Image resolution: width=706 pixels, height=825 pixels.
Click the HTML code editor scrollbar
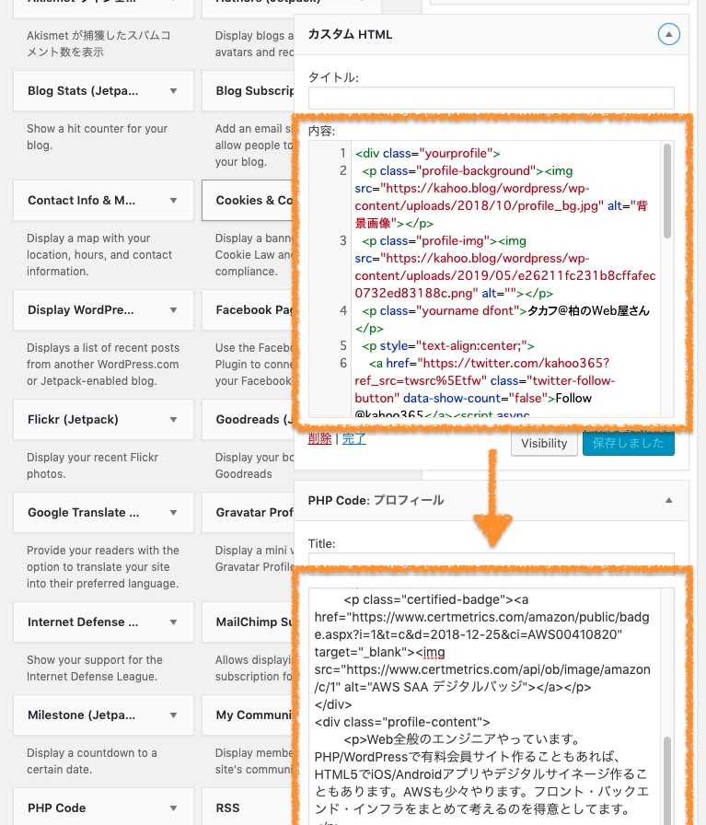coord(667,193)
